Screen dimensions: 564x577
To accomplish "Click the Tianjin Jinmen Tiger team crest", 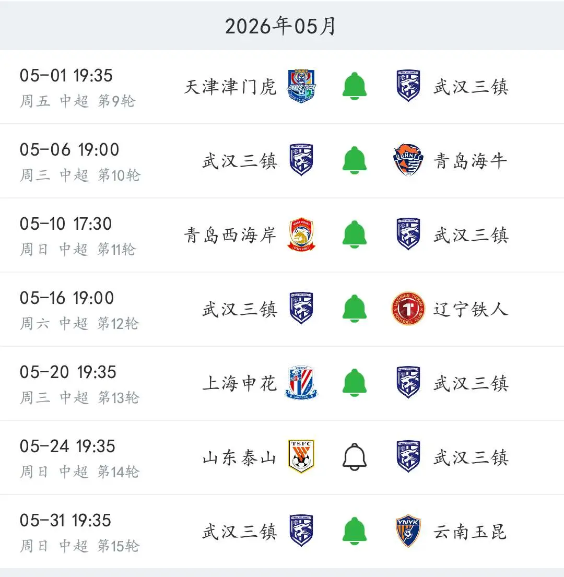I will click(301, 86).
